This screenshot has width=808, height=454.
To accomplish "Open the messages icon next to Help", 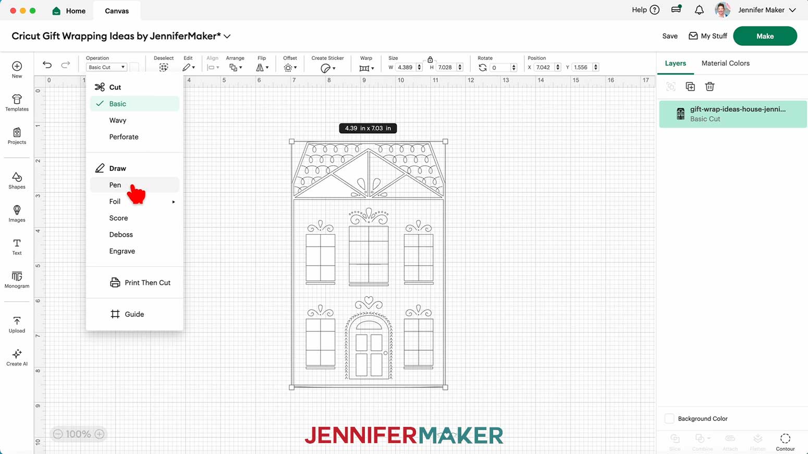I will coord(676,9).
